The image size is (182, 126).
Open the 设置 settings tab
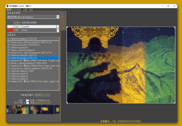(x=25, y=10)
